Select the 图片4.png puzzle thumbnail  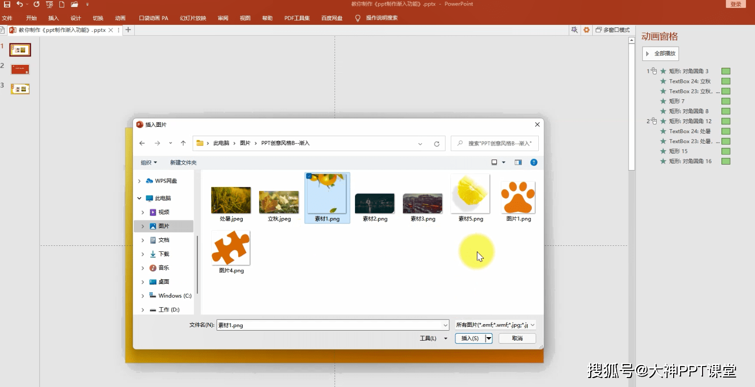coord(231,248)
